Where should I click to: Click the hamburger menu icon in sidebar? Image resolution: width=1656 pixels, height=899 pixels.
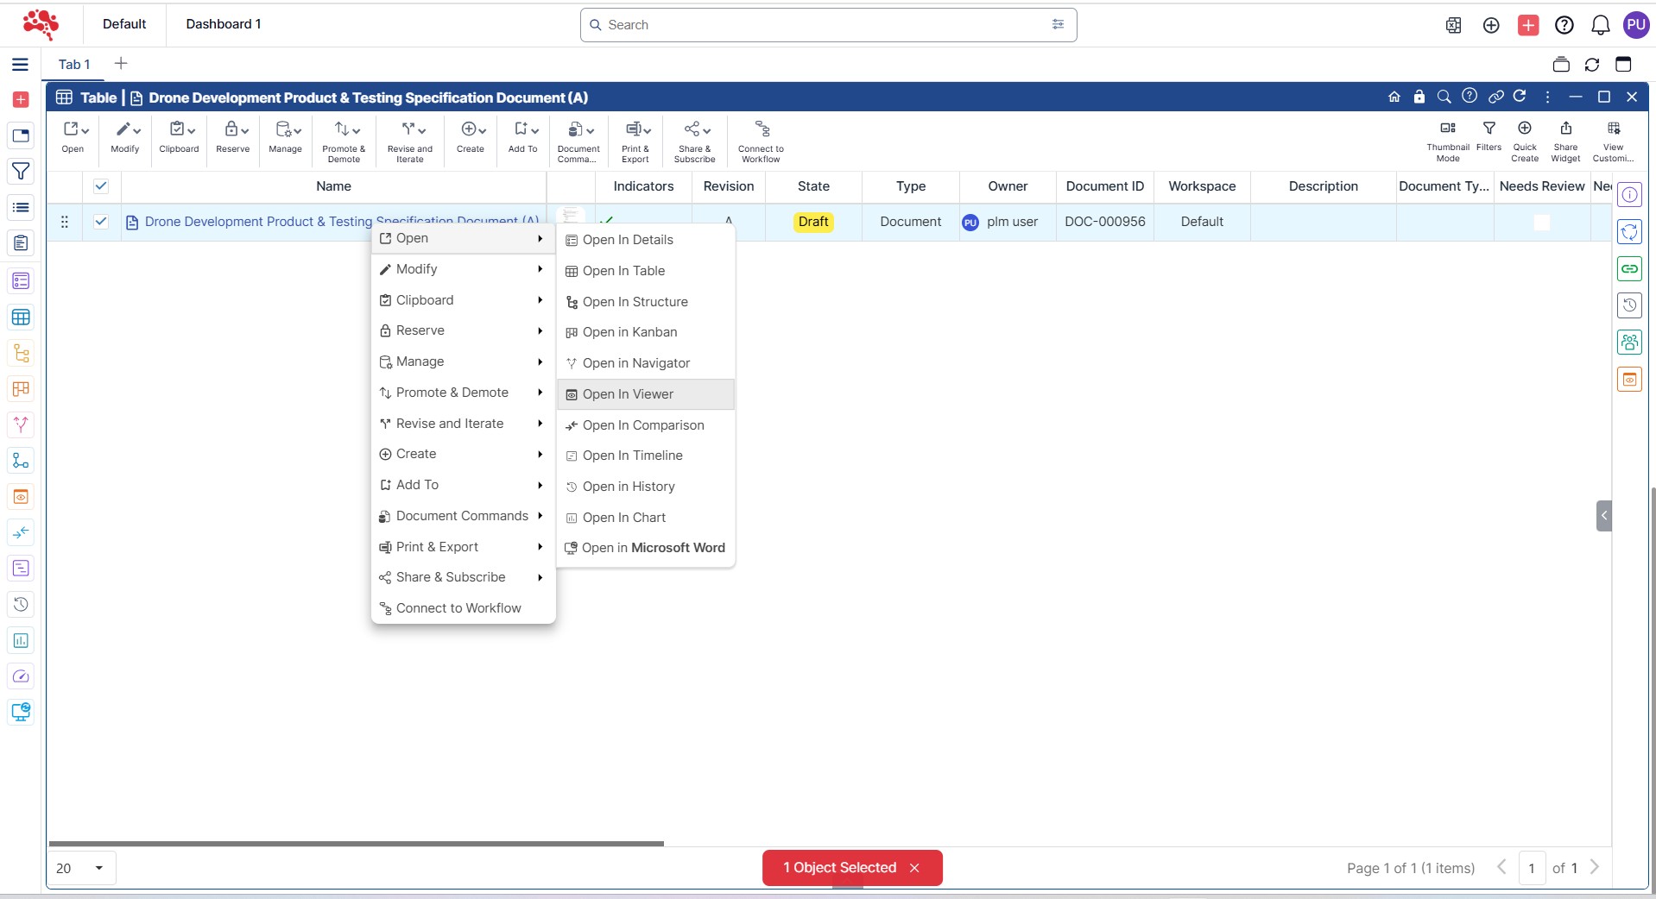click(21, 65)
